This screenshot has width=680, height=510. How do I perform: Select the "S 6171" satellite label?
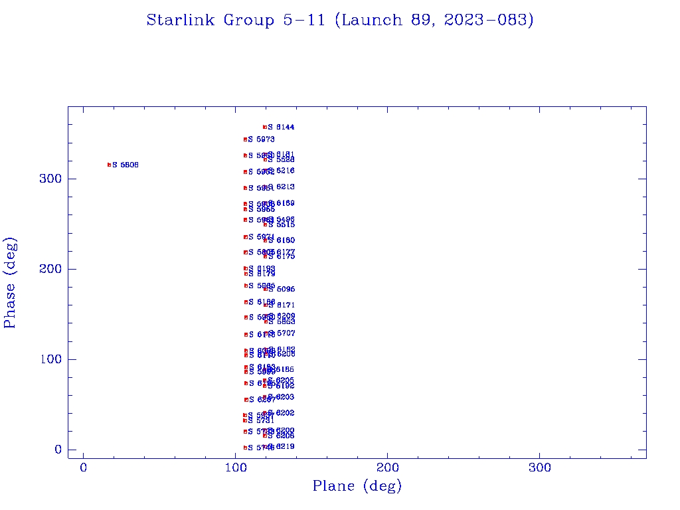pyautogui.click(x=282, y=305)
